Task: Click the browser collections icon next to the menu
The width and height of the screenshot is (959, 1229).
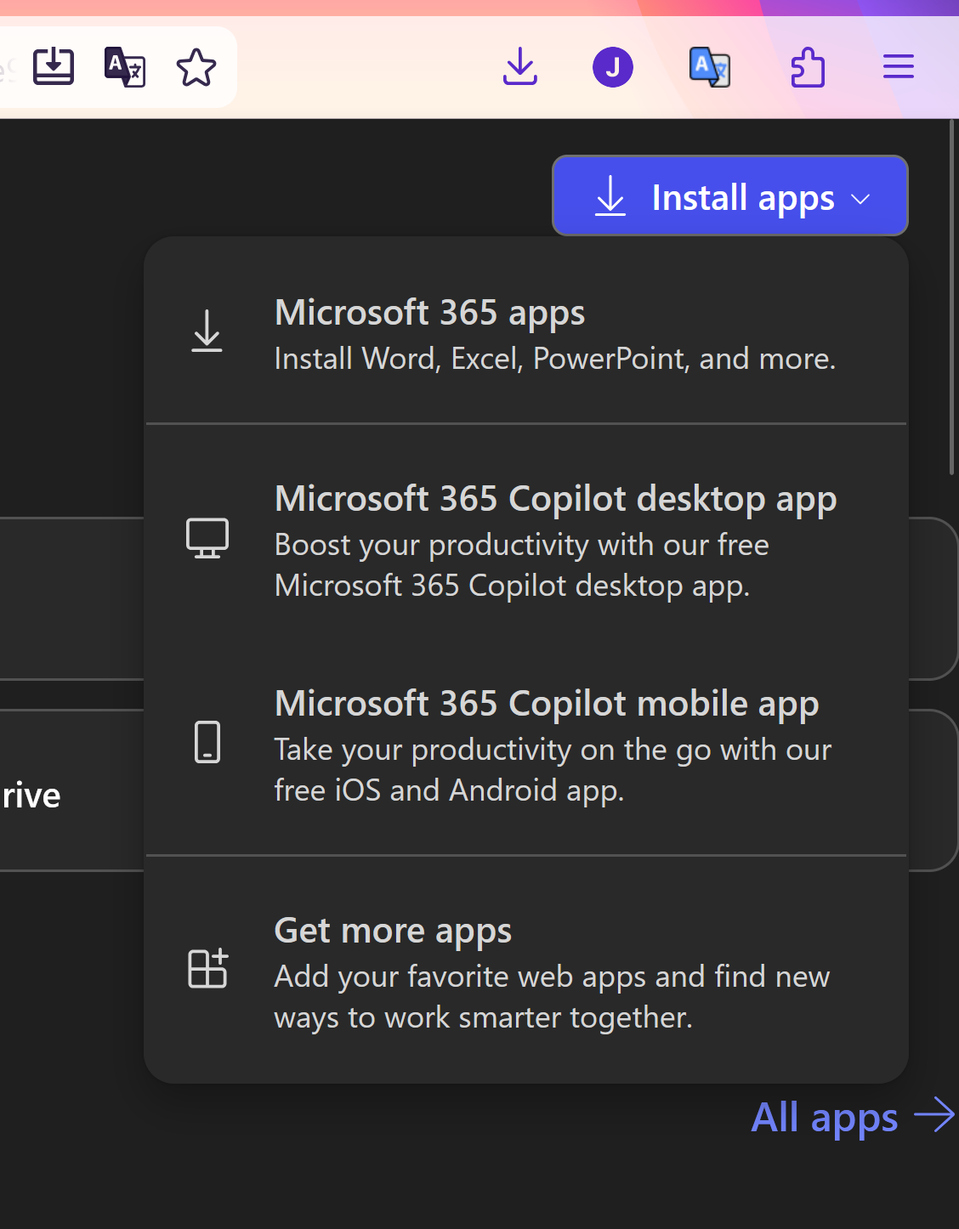Action: (808, 66)
